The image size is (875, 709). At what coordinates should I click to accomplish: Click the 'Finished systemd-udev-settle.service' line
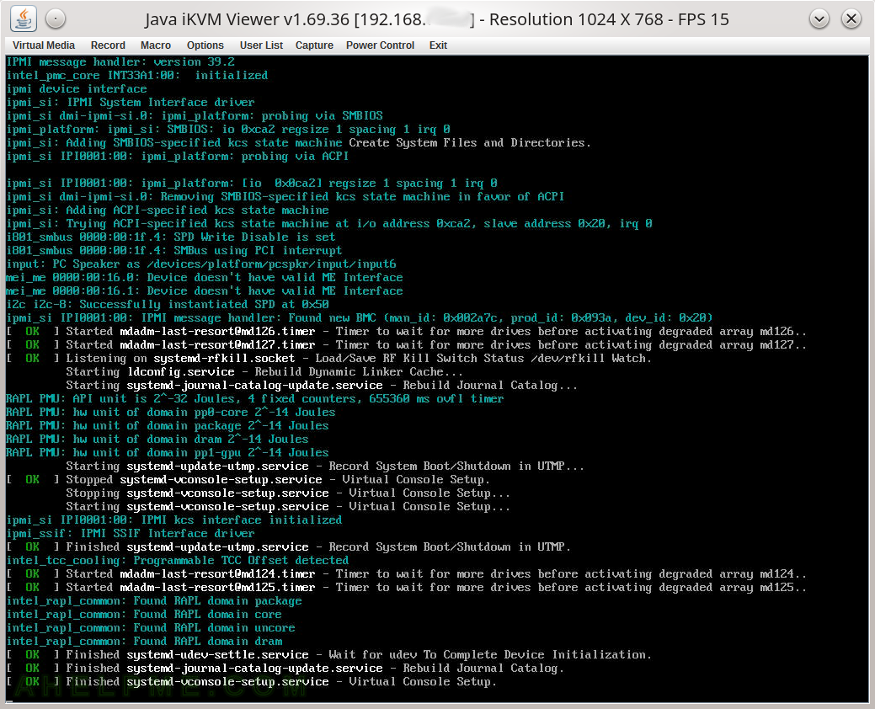(x=329, y=654)
